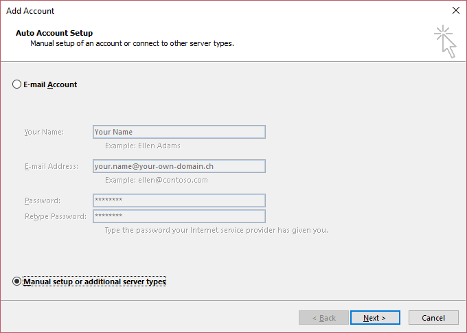
Task: Focus the E-mail Address text box
Action: pos(179,166)
